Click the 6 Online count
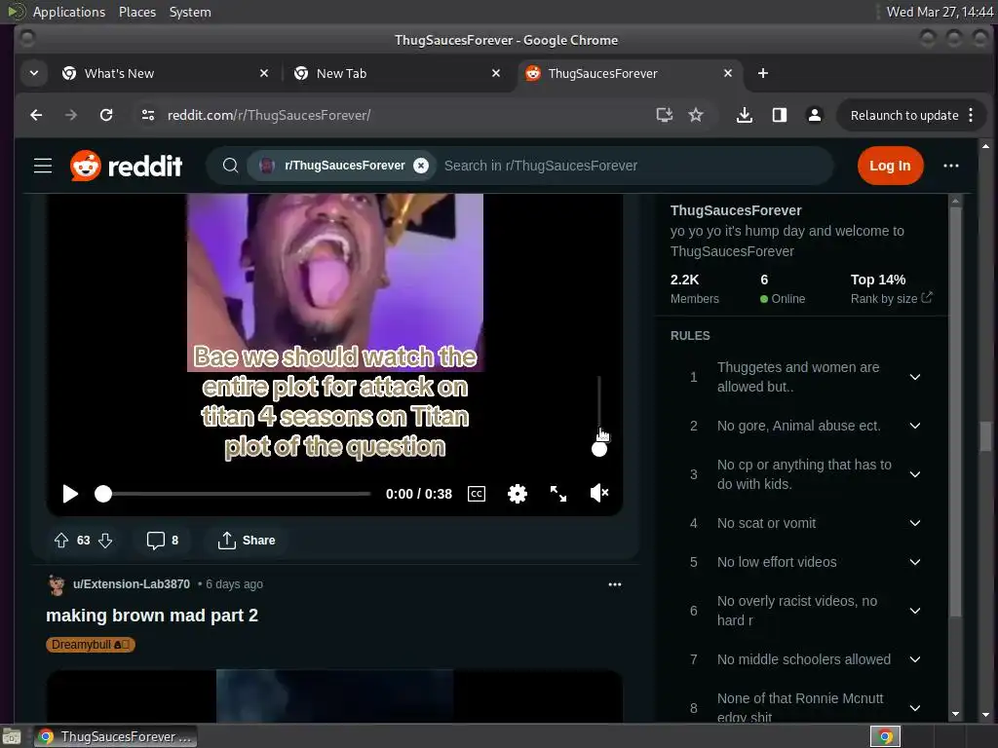Screen dimensions: 998x748 click(783, 288)
